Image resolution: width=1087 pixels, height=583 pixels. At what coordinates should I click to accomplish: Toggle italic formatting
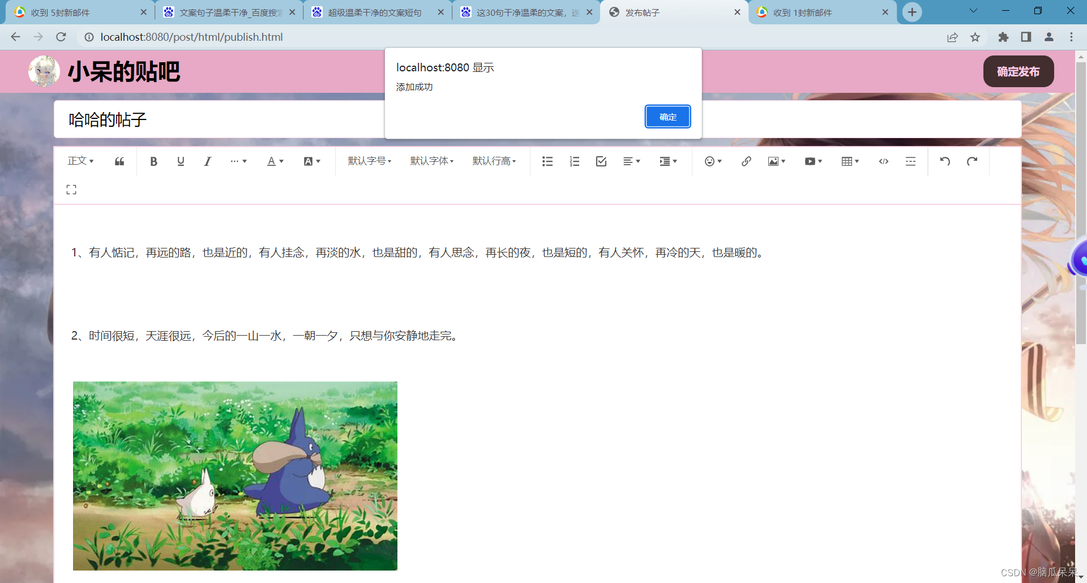(x=208, y=161)
